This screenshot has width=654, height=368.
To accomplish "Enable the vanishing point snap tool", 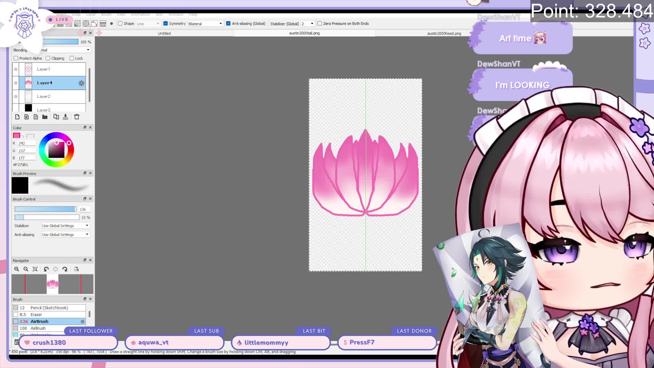I will coord(77,24).
